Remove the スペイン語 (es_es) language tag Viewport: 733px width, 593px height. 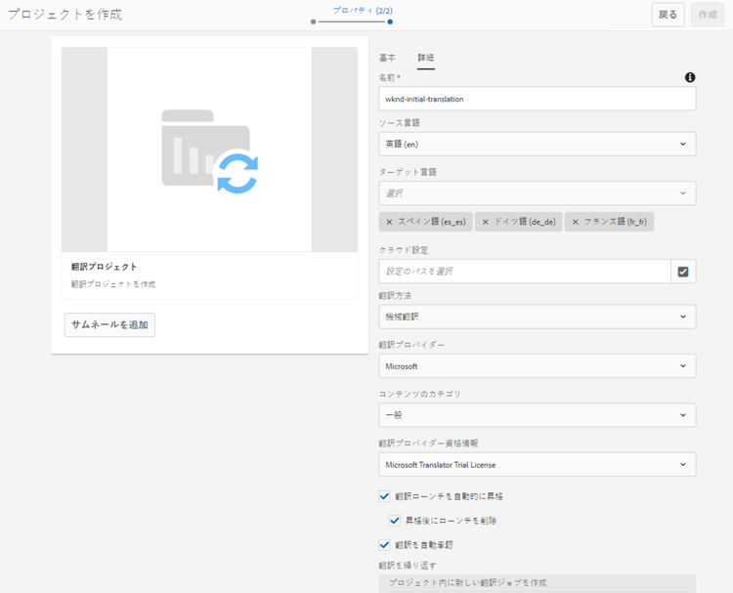tap(389, 222)
